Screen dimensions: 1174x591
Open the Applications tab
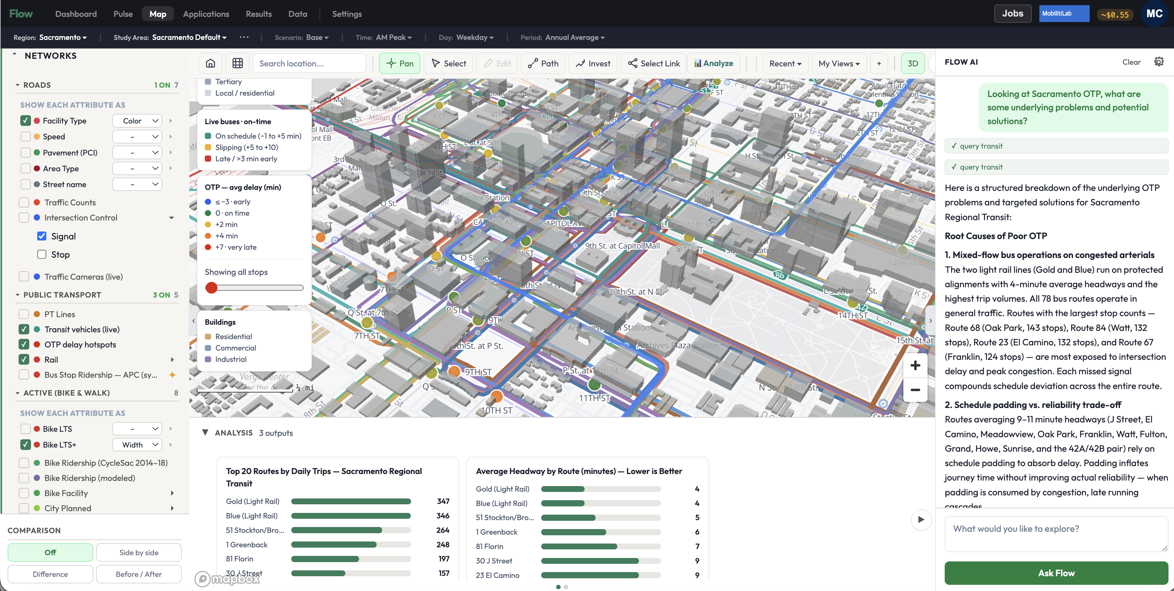(x=206, y=14)
